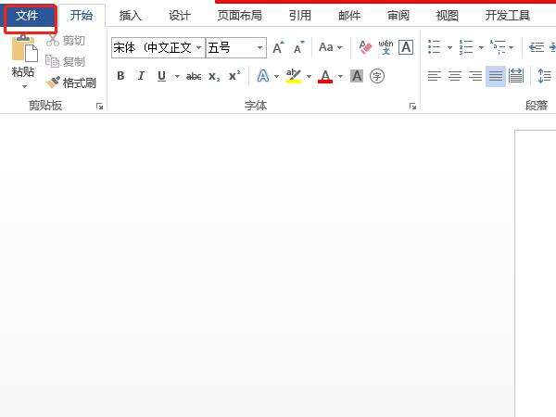556x417 pixels.
Task: Toggle abc strikethrough
Action: 194,76
